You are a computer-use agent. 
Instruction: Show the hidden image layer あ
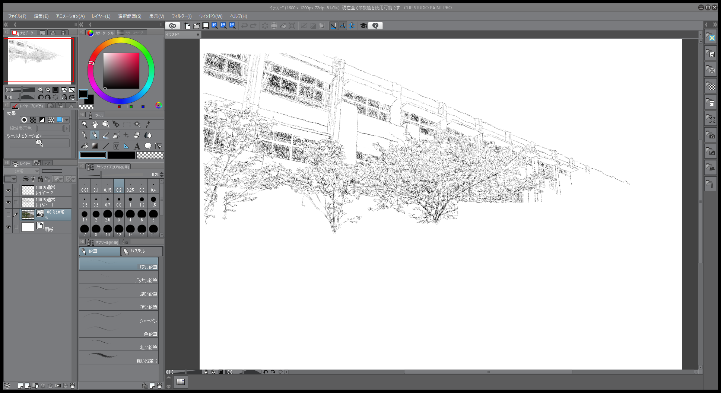coord(8,215)
